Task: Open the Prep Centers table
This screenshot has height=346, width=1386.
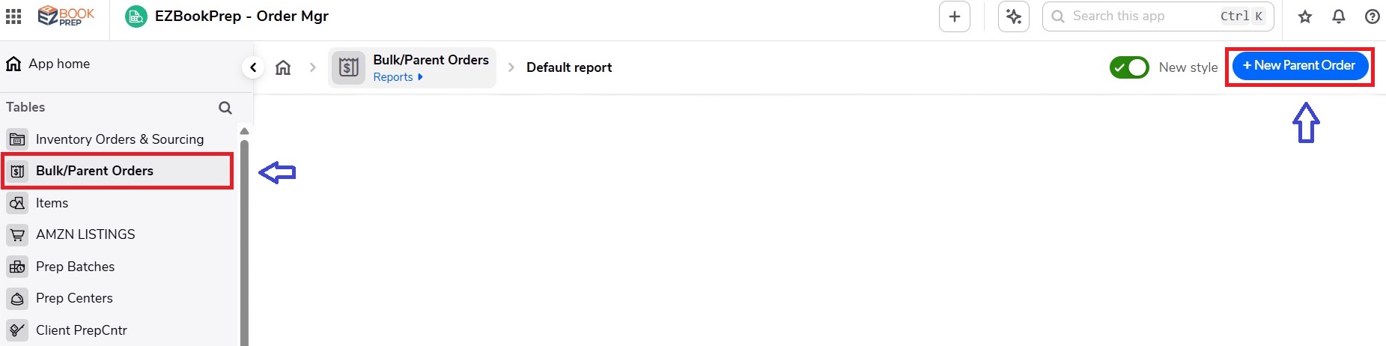Action: pyautogui.click(x=120, y=298)
